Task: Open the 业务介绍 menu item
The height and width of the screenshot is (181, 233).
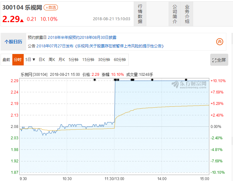Action: point(187,14)
